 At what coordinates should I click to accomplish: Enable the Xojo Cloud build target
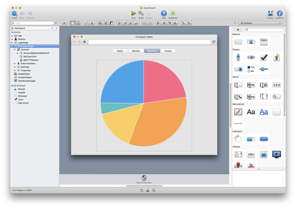[16, 103]
